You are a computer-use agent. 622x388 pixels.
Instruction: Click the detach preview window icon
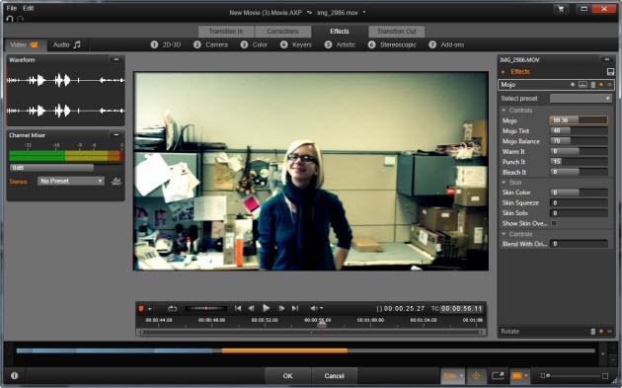click(x=498, y=375)
